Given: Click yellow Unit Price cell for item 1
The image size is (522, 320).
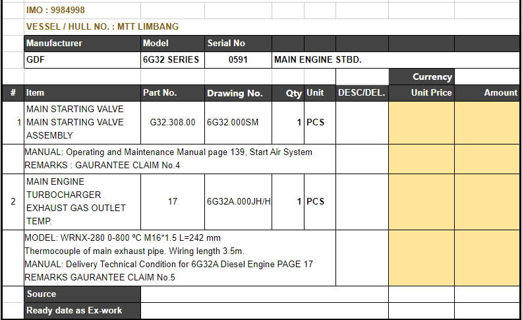Looking at the screenshot, I should click(421, 123).
